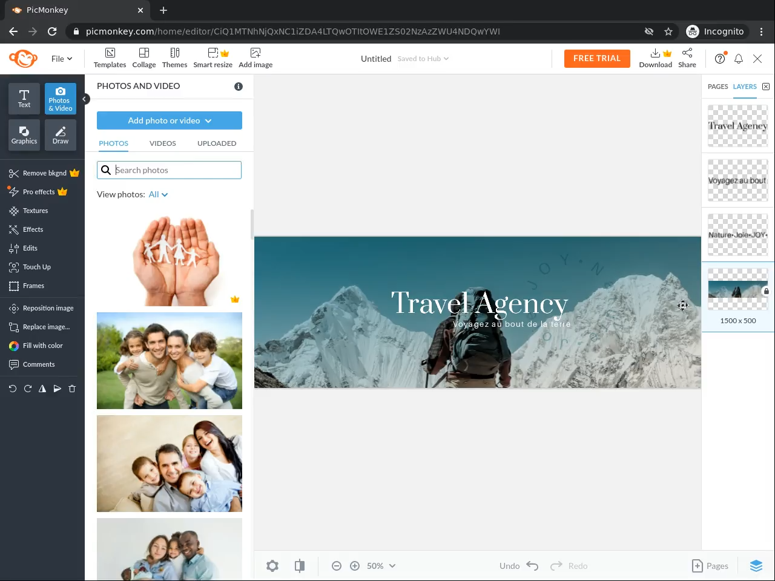The width and height of the screenshot is (775, 581).
Task: Click the PicMonkey logo
Action: coord(23,59)
